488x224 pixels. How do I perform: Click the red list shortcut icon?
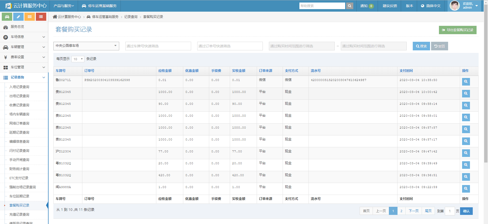tap(41, 17)
